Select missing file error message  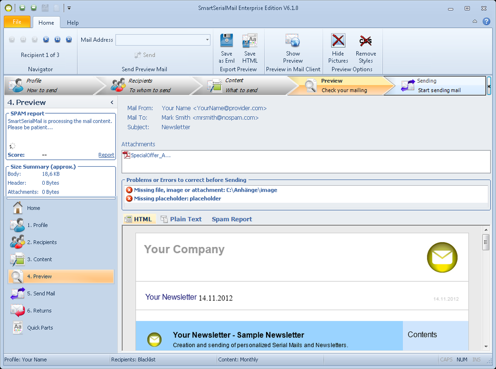pyautogui.click(x=201, y=190)
